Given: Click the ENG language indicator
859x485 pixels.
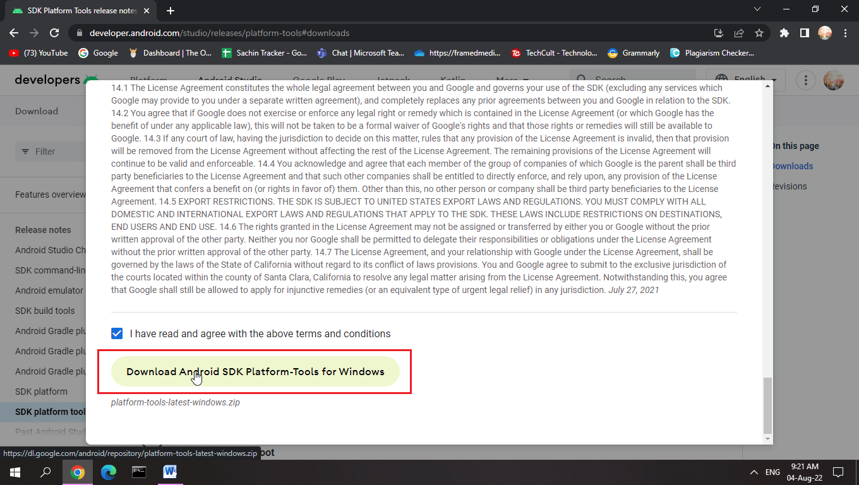Looking at the screenshot, I should [772, 472].
